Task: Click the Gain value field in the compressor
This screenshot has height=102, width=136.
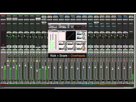Action: (79, 44)
